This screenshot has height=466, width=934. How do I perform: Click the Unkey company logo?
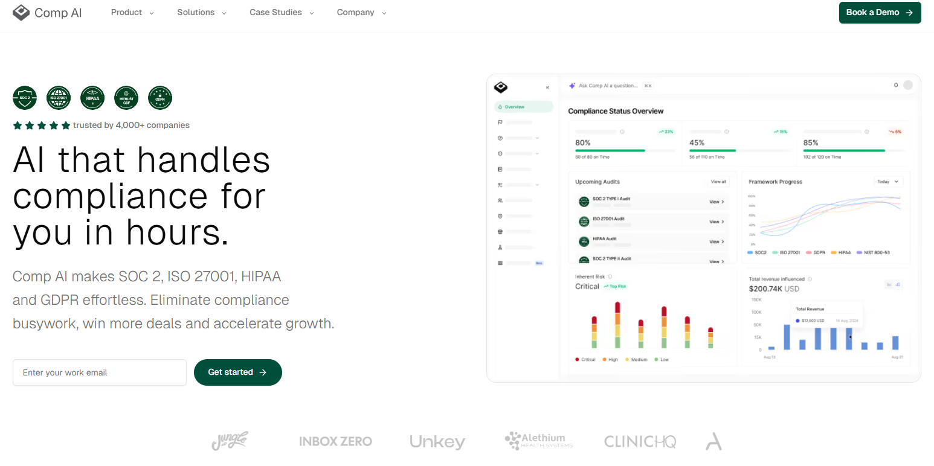pos(437,442)
